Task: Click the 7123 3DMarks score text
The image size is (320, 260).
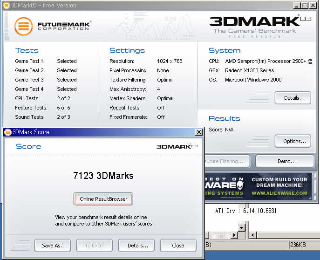Action: tap(103, 176)
